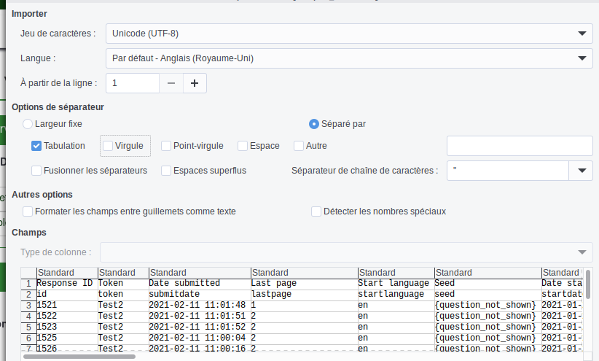Enable Détecter les nombres spéciaux
This screenshot has width=599, height=361.
(x=316, y=211)
